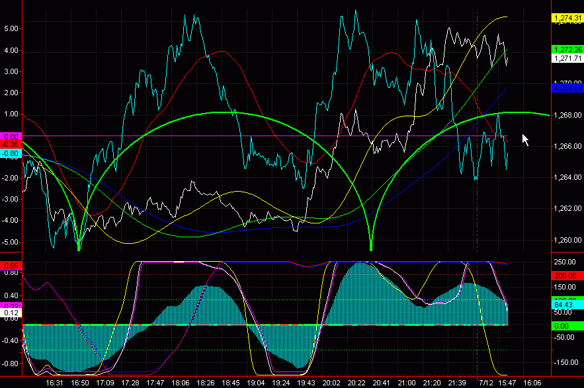Viewport: 584px width, 388px height.
Task: Click the 250.00 histogram scale label
Action: (565, 262)
